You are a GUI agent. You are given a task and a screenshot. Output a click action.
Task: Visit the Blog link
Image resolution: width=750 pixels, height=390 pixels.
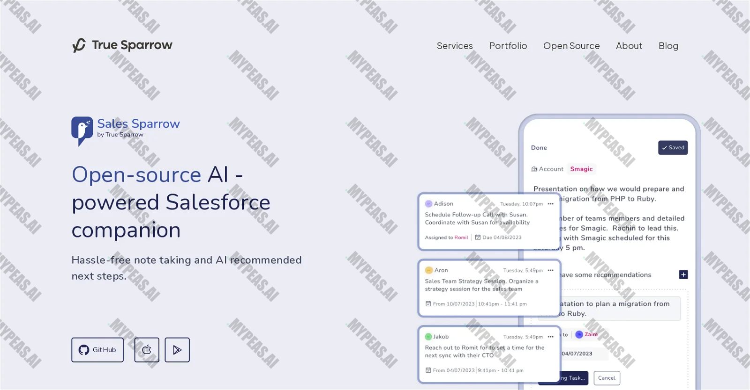coord(668,46)
